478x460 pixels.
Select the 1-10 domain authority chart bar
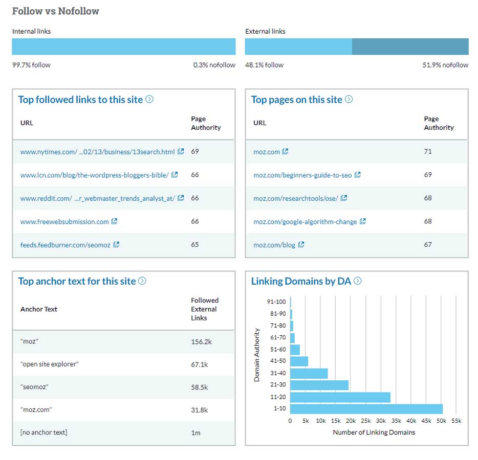click(x=366, y=409)
